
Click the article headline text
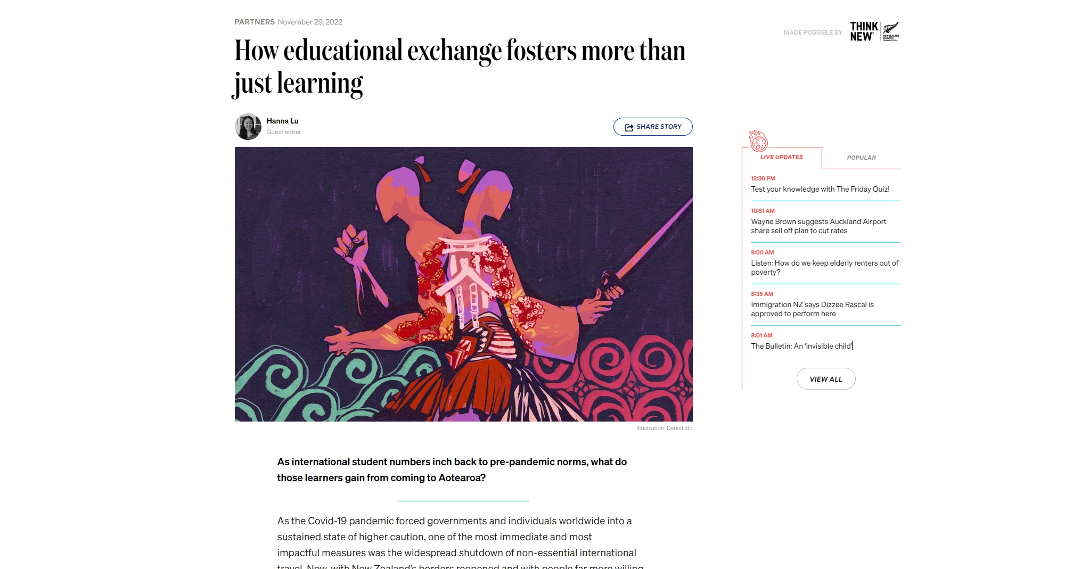coord(460,67)
